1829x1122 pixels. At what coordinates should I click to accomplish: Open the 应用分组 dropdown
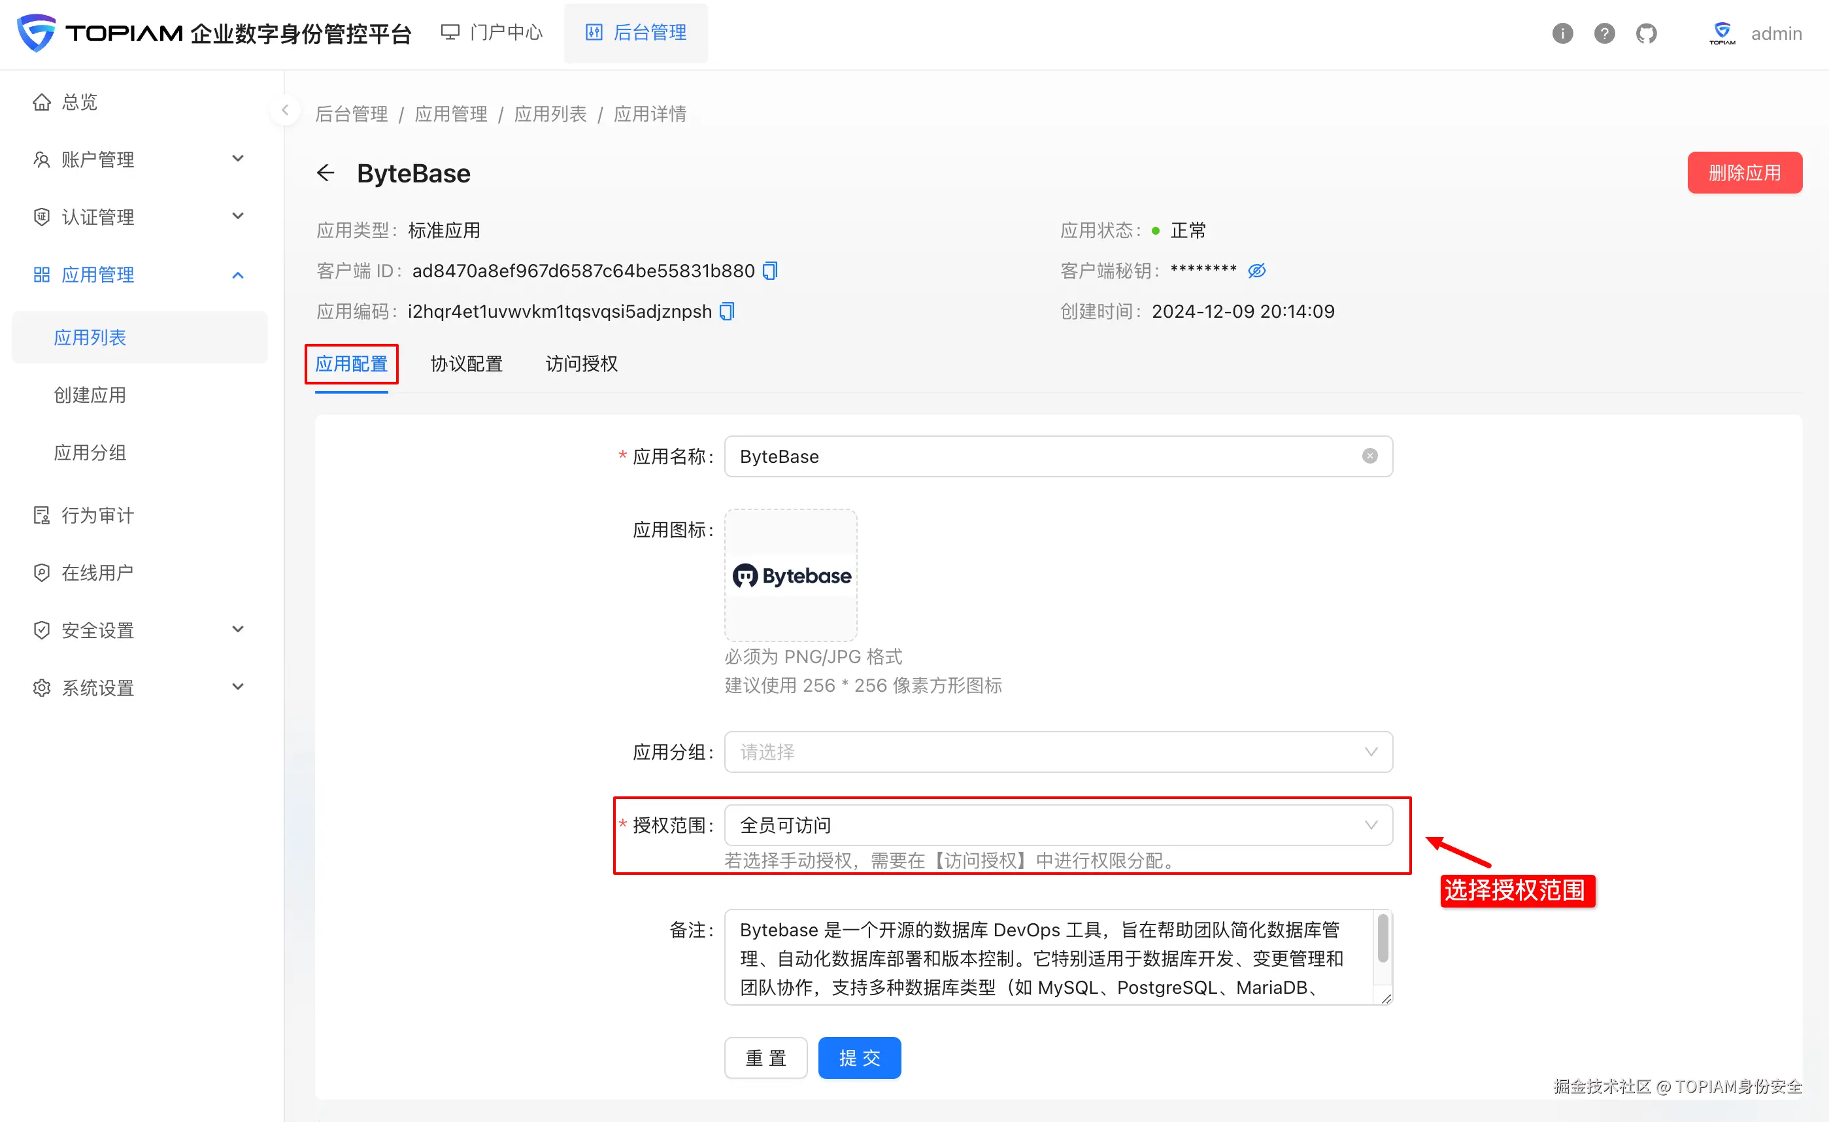coord(1058,752)
